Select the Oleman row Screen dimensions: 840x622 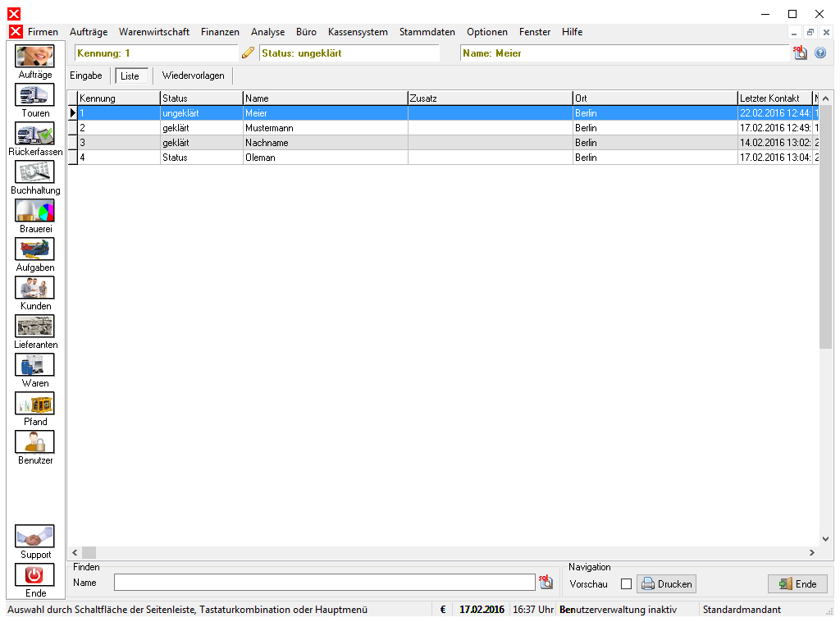[x=443, y=158]
